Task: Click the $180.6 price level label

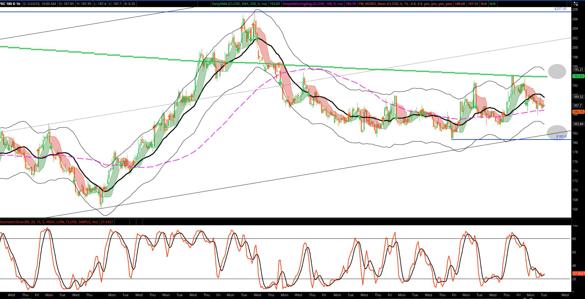Action: (561, 136)
